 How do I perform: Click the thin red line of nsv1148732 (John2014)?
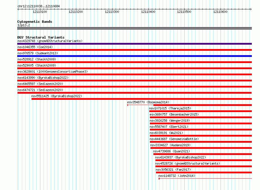(205, 179)
